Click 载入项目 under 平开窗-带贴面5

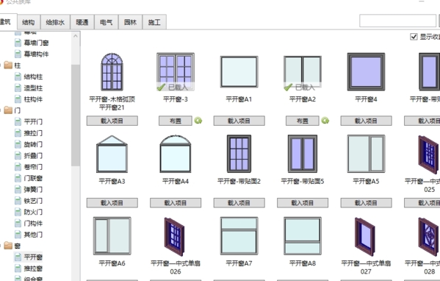[303, 203]
